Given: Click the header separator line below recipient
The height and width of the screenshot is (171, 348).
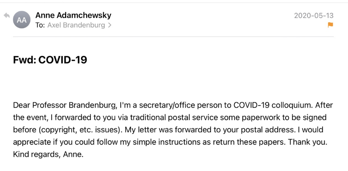Looking at the screenshot, I should tap(173, 37).
